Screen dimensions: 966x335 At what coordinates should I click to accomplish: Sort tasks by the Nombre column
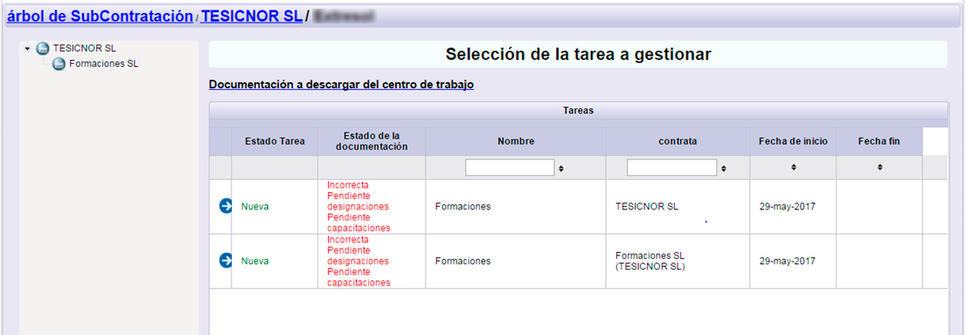click(x=560, y=167)
